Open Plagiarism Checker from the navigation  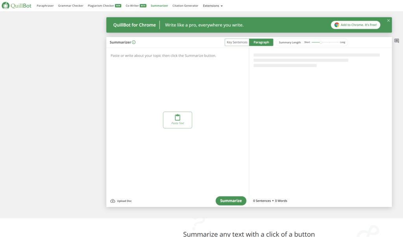101,6
